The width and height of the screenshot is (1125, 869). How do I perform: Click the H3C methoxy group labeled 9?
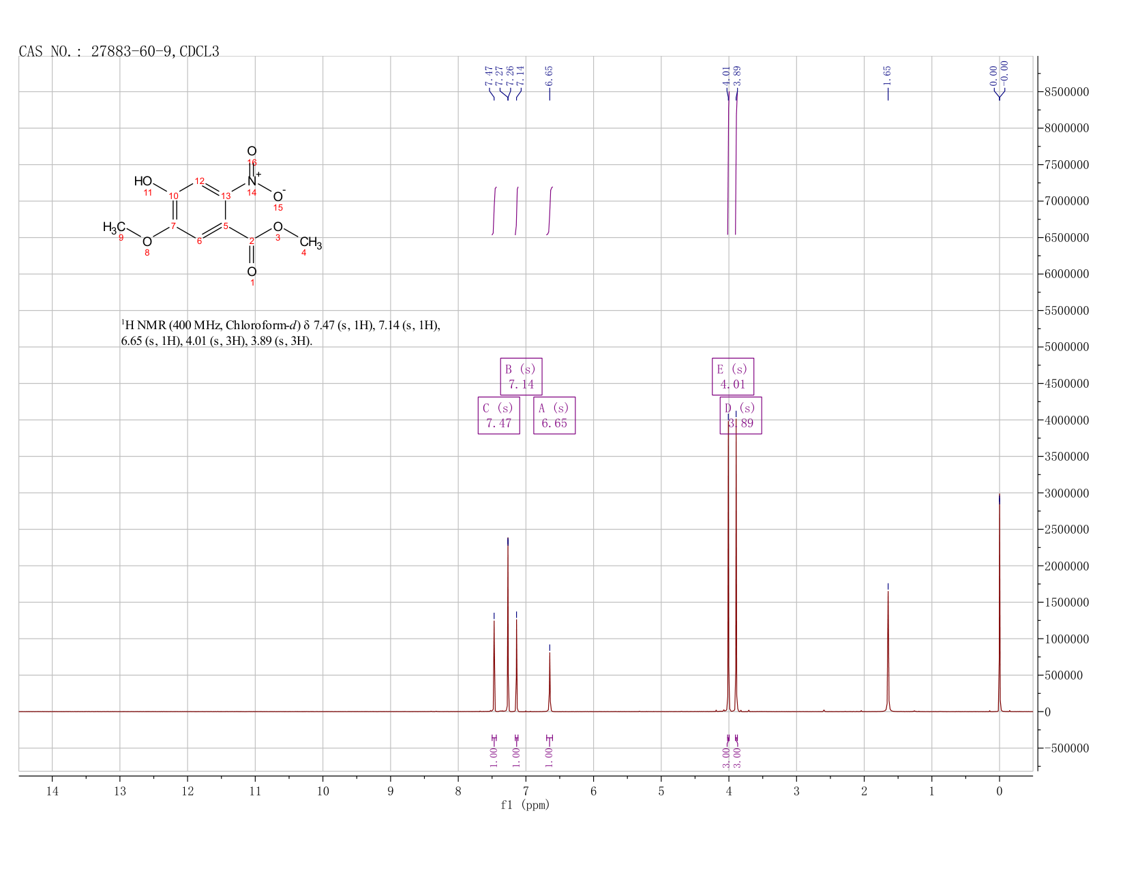click(114, 227)
